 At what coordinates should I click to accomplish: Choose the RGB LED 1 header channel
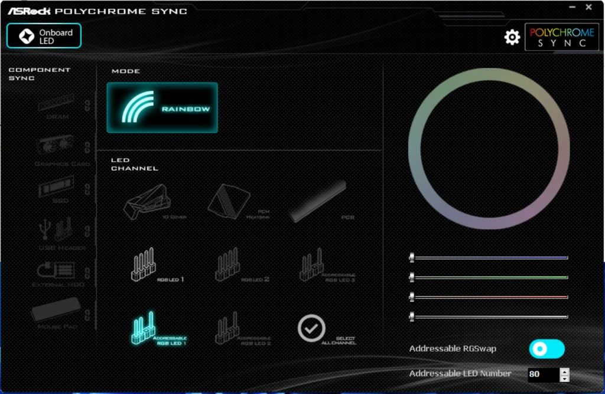click(157, 265)
